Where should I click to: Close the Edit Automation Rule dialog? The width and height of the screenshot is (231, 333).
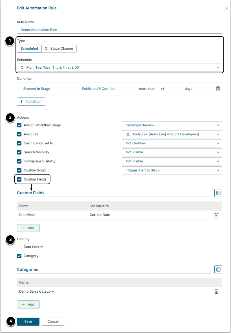tap(226, 8)
